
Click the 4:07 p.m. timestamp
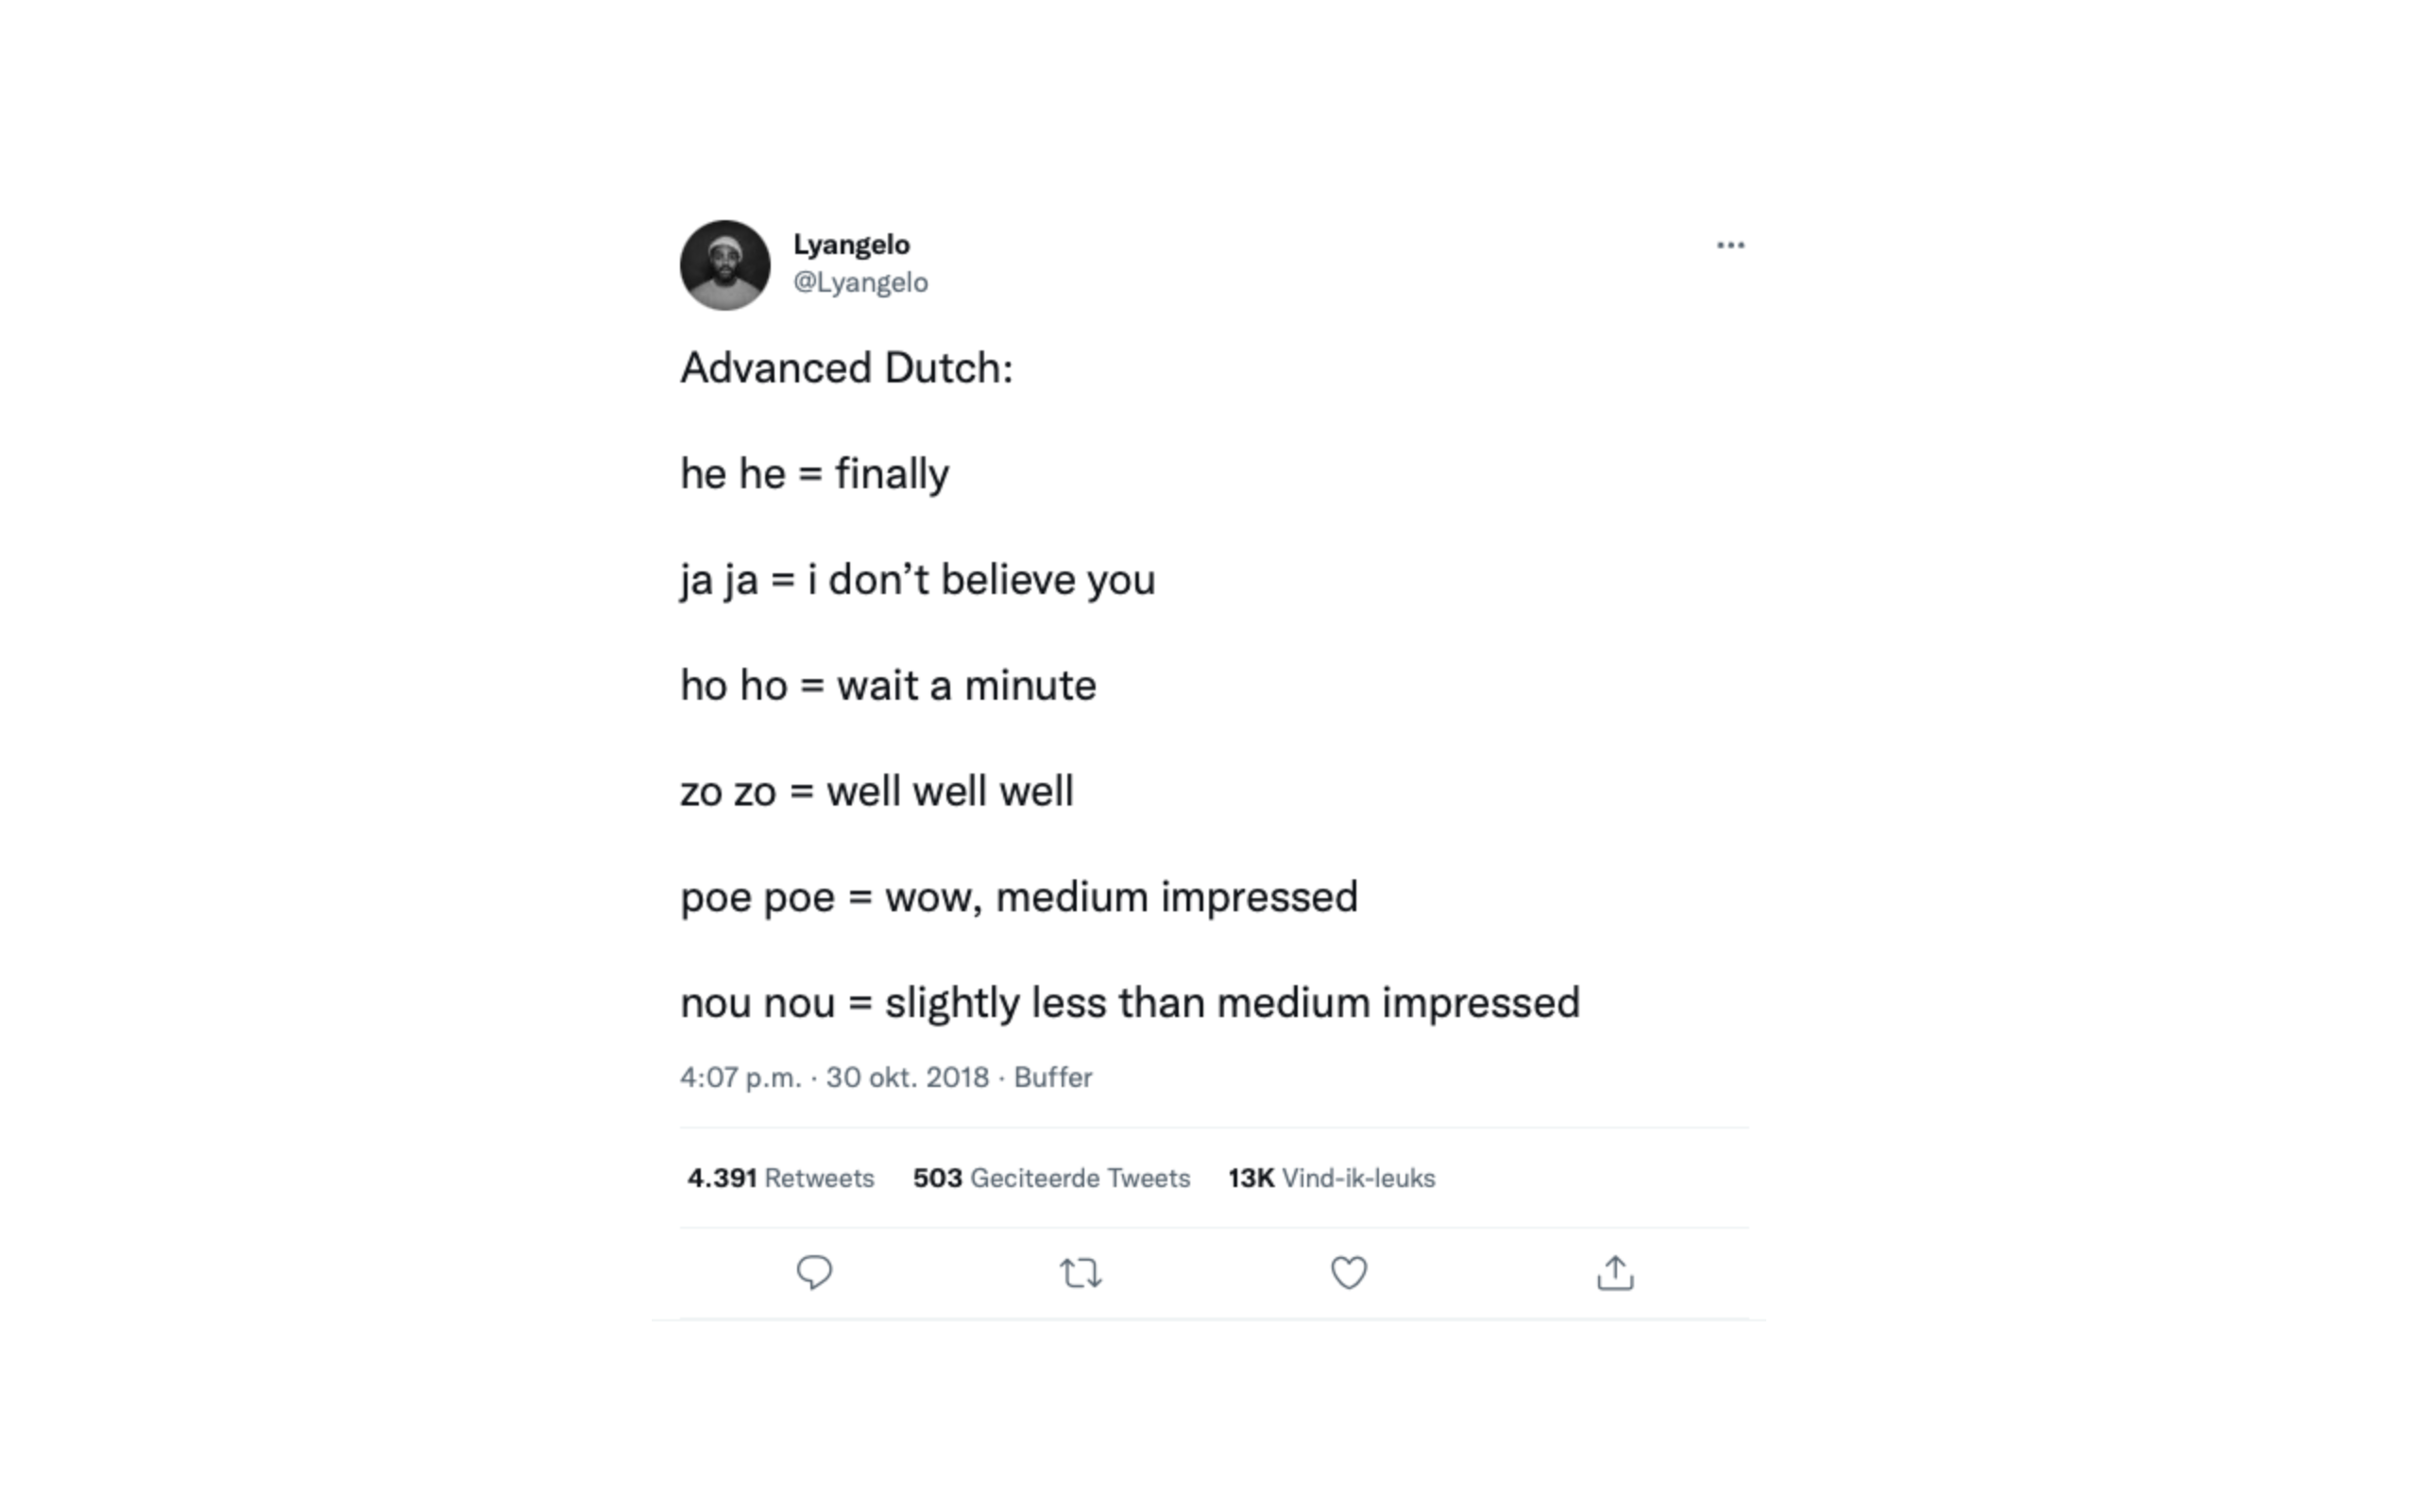tap(740, 1077)
